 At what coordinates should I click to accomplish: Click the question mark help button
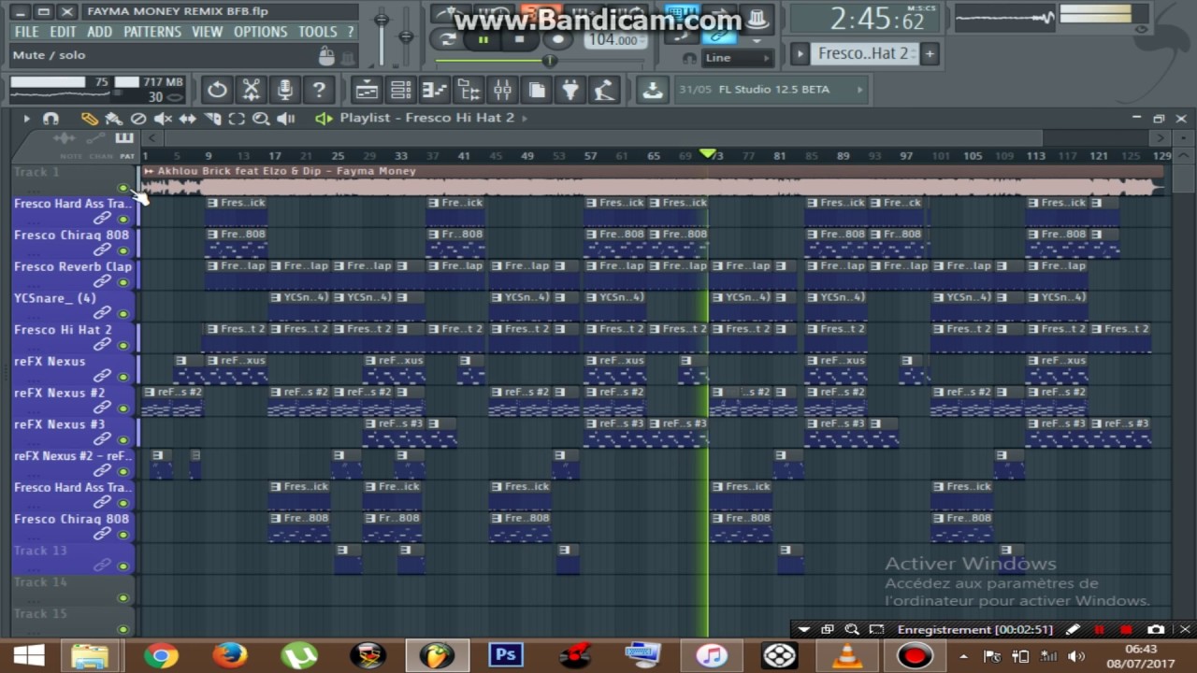pyautogui.click(x=319, y=90)
